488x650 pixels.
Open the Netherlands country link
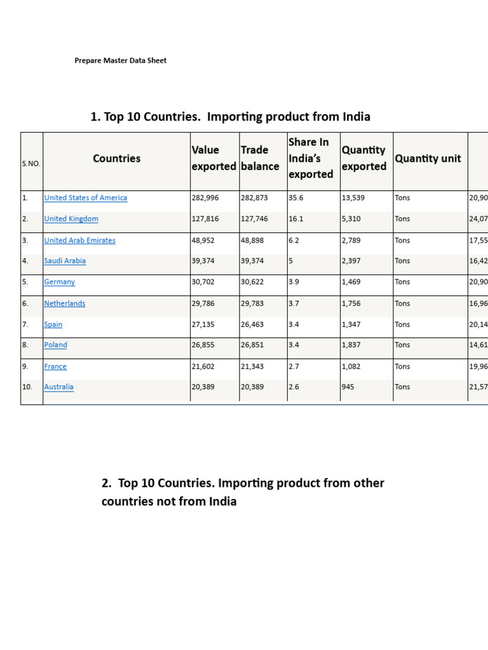tap(64, 303)
